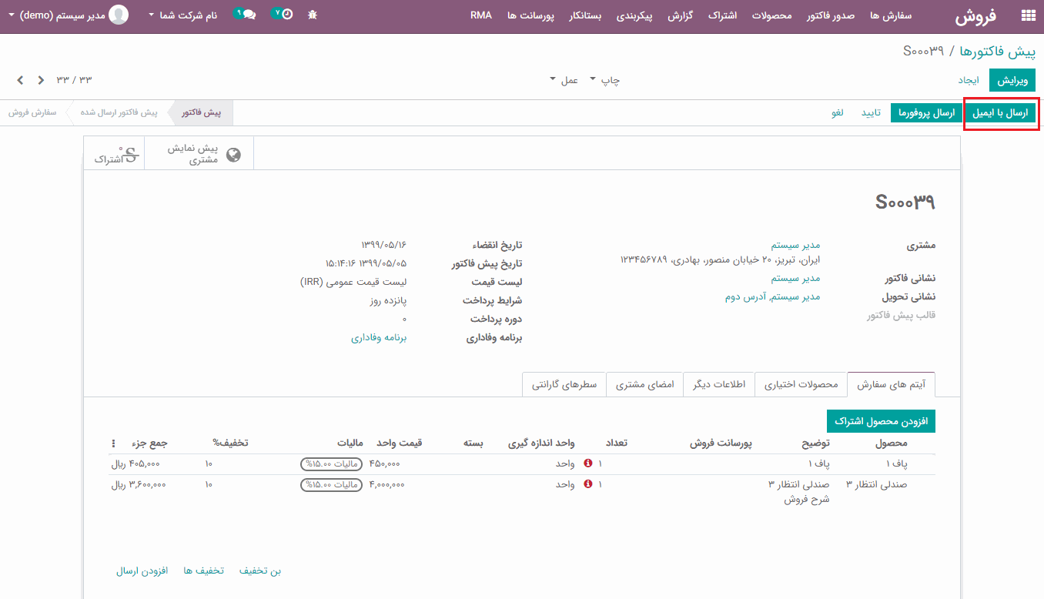Open بستانکار menu
The image size is (1044, 599).
coord(586,15)
